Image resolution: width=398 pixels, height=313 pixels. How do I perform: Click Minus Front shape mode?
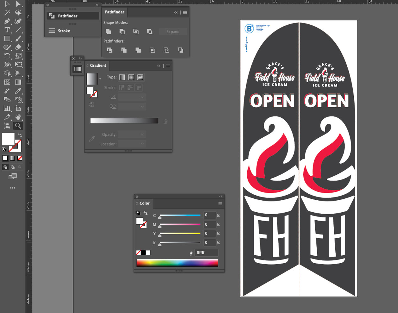(122, 32)
